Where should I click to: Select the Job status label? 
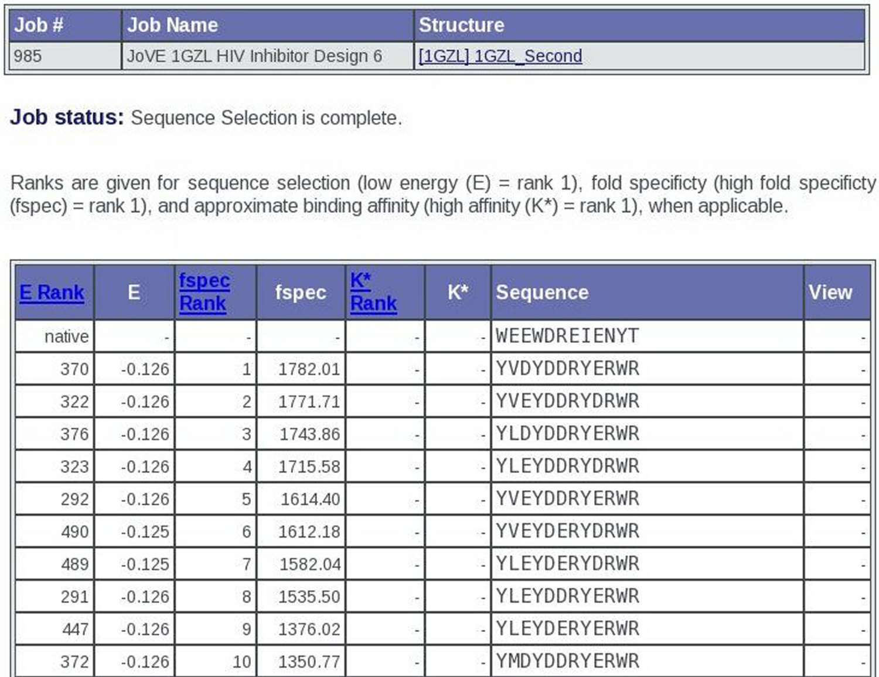(67, 117)
